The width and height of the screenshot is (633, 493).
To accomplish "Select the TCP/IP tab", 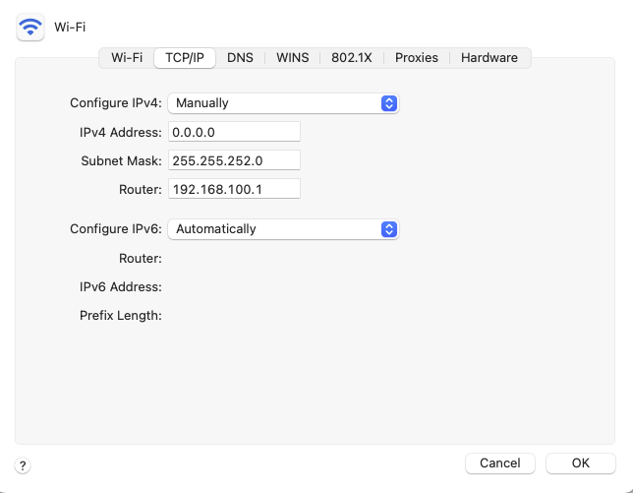I will 185,58.
